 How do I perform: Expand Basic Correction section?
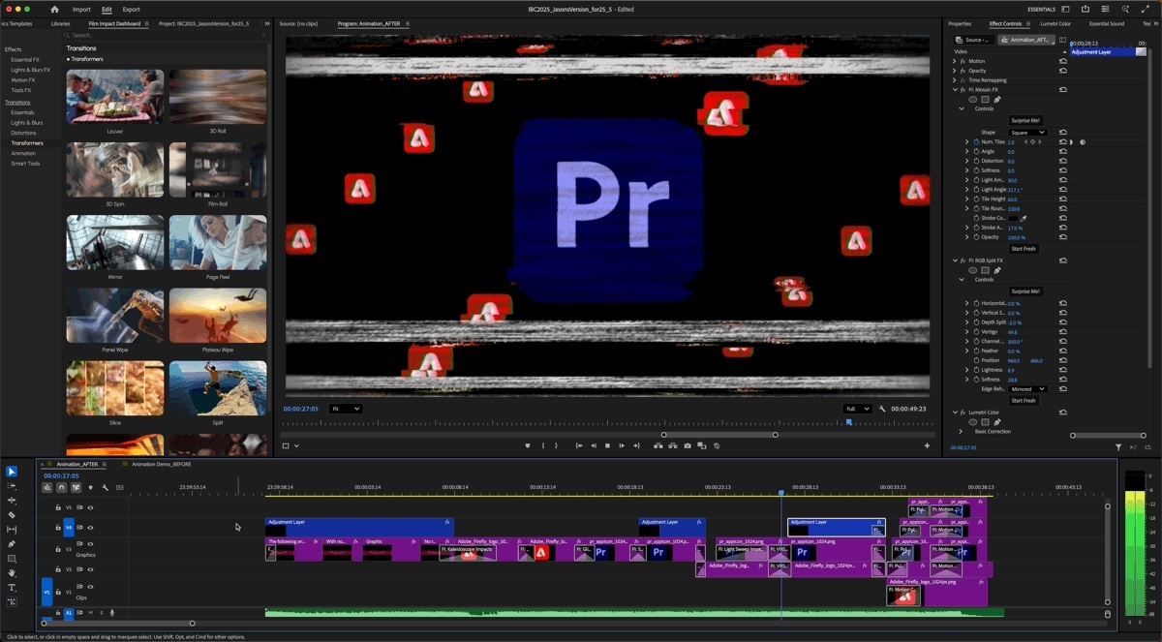tap(961, 431)
